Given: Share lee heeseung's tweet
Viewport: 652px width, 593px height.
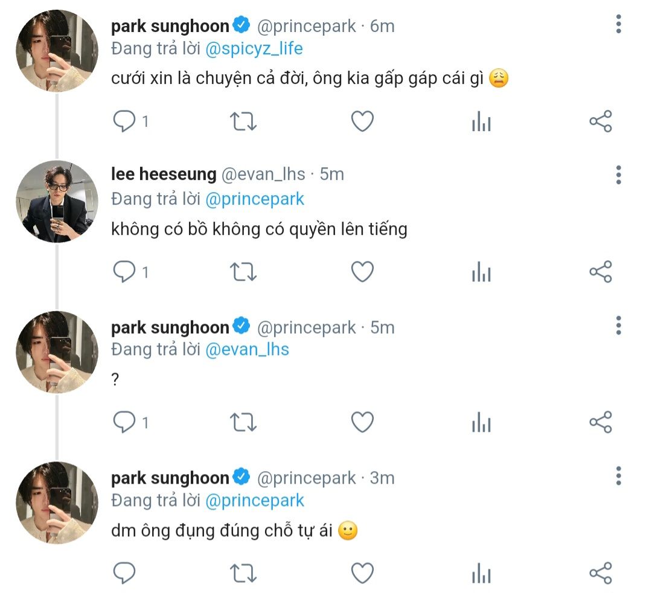Looking at the screenshot, I should tap(600, 272).
